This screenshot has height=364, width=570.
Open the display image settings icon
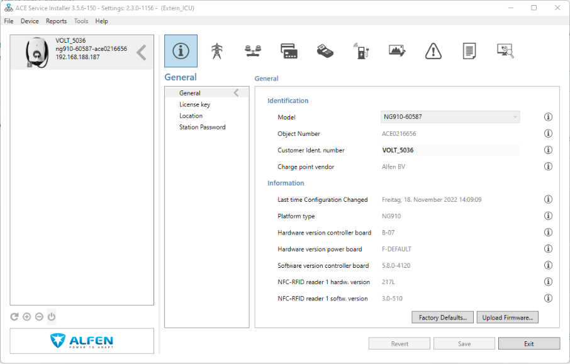397,51
